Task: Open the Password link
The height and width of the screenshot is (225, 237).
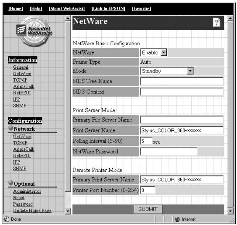Action: 23,204
